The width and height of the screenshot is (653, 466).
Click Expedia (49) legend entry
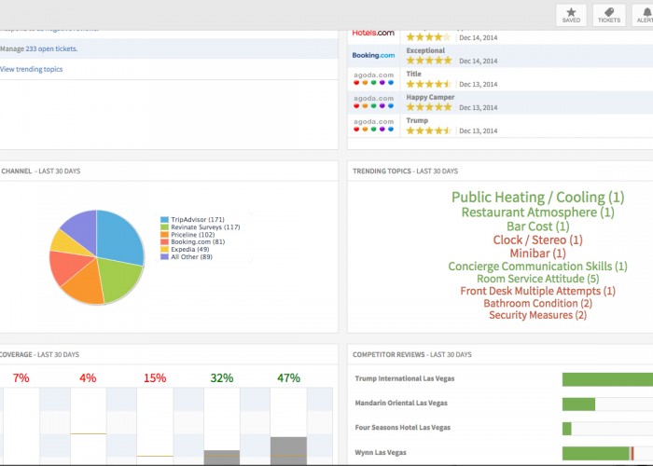(185, 249)
